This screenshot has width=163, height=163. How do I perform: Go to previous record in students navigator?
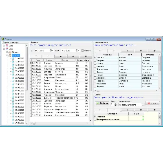tap(114, 51)
